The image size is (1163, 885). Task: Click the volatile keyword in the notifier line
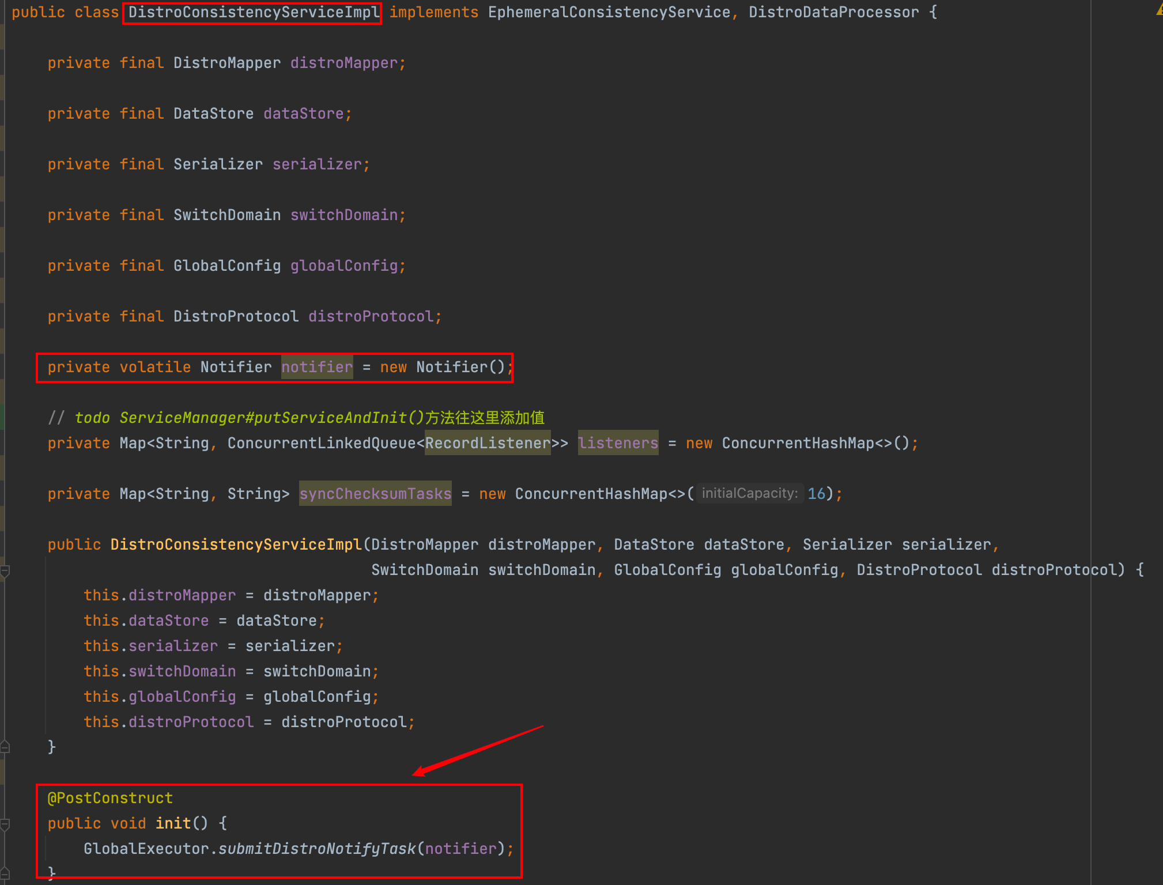point(155,368)
